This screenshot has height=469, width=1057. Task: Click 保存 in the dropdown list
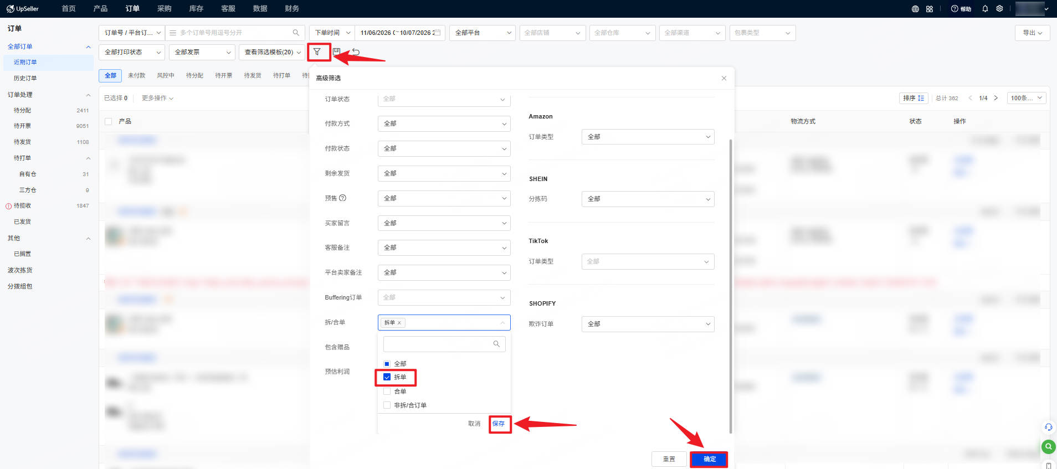click(499, 424)
